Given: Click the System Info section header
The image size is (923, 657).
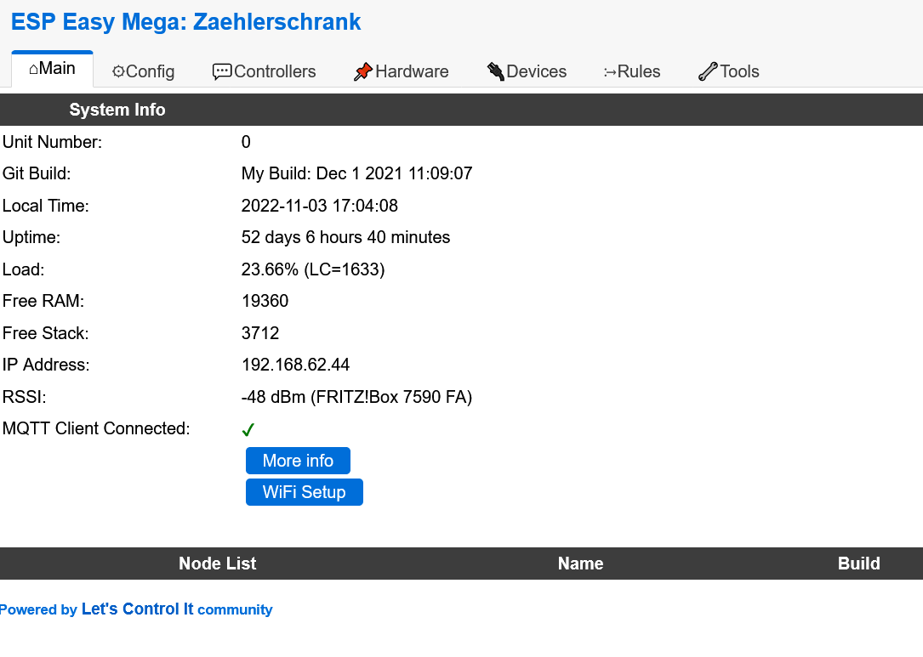Looking at the screenshot, I should coord(117,110).
